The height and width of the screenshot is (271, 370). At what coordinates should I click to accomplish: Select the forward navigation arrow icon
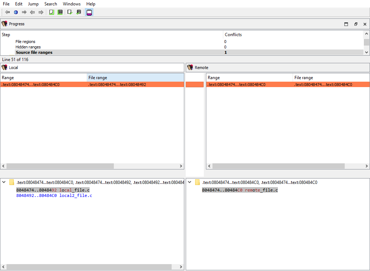[x=24, y=12]
